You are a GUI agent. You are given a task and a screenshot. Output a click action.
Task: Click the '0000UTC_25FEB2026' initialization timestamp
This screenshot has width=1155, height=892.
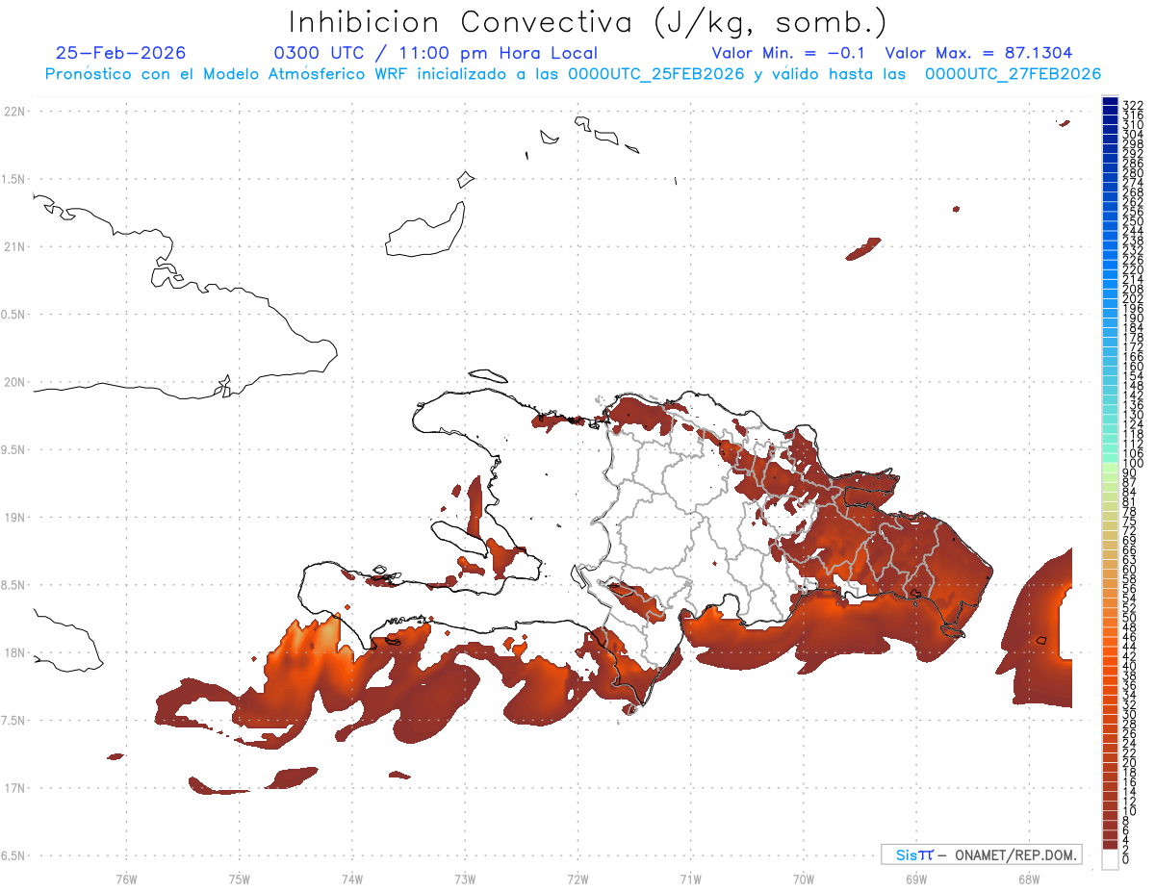click(655, 74)
